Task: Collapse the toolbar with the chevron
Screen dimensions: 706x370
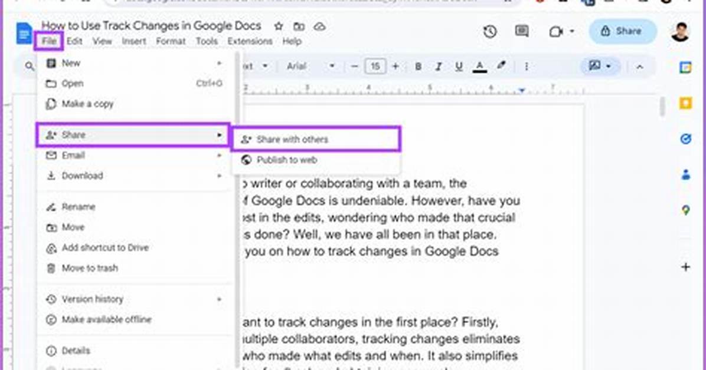Action: pyautogui.click(x=640, y=67)
